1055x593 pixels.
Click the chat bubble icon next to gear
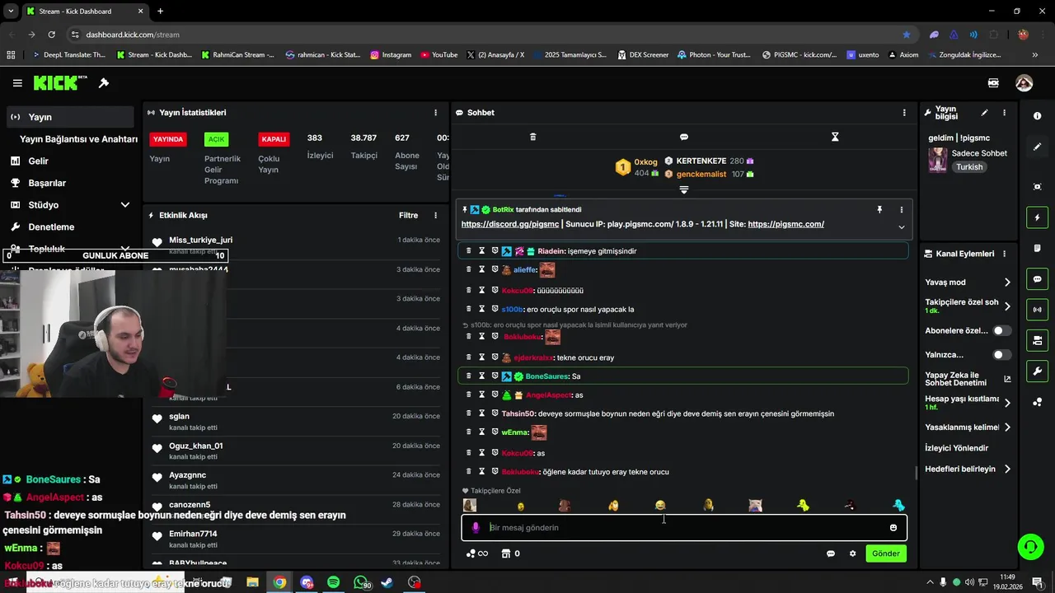click(831, 553)
